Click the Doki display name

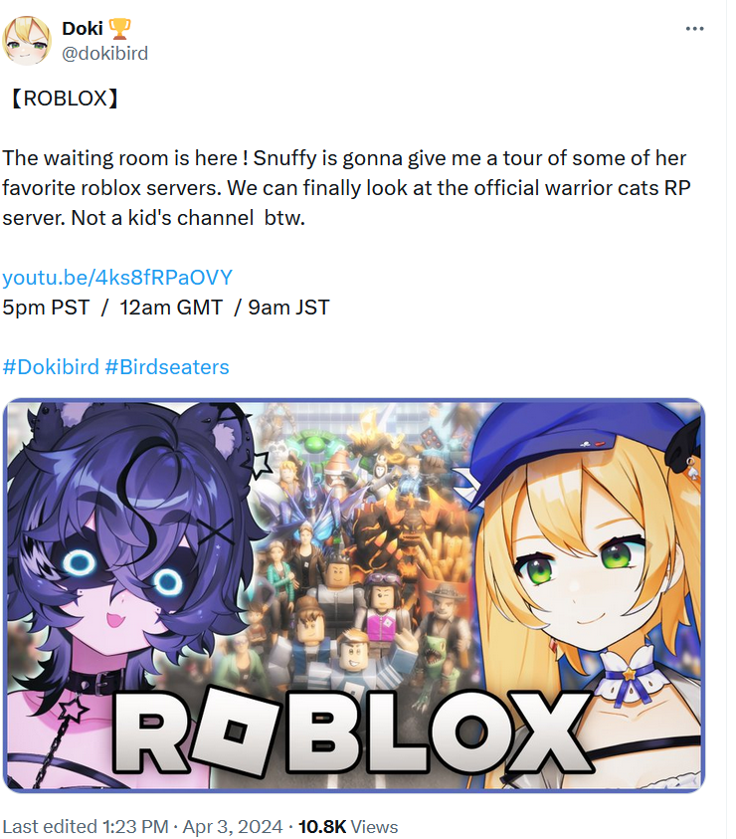pos(82,28)
